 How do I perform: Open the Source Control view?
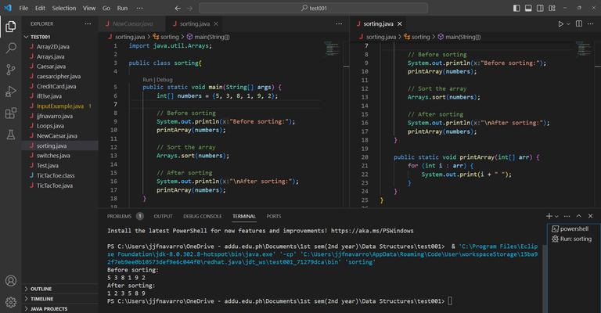[11, 70]
